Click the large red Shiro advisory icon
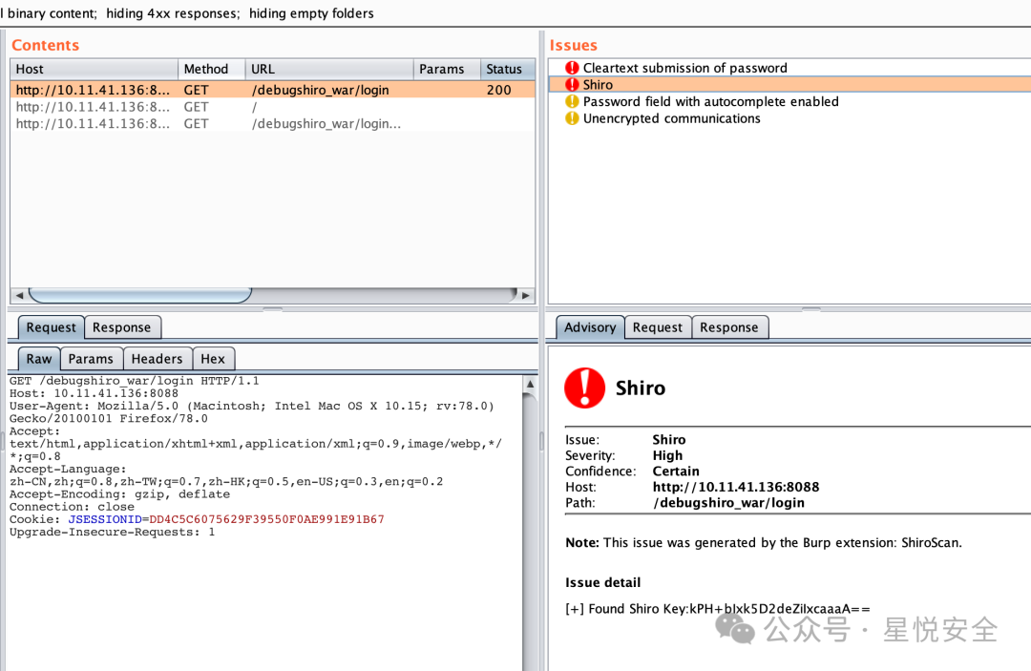Viewport: 1031px width, 671px height. (584, 388)
